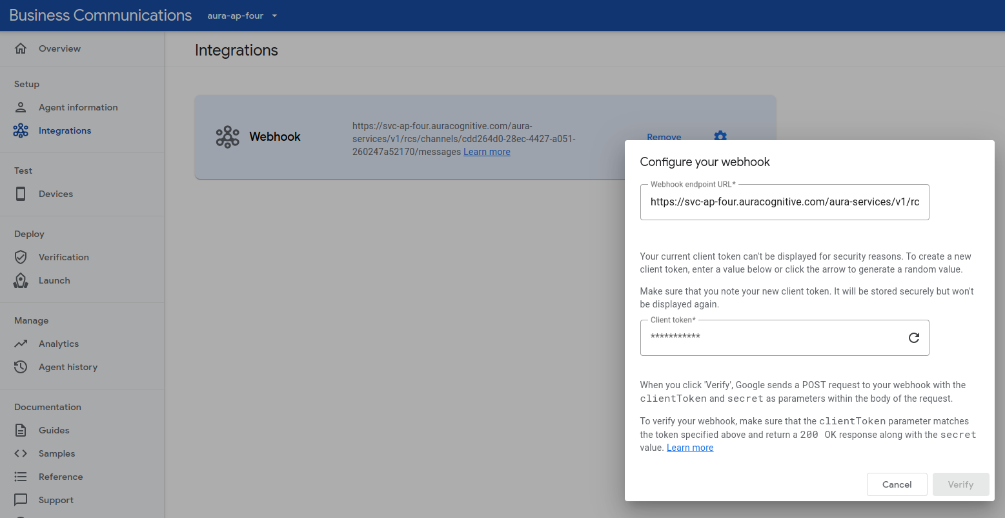Click the Business Communications title

101,16
